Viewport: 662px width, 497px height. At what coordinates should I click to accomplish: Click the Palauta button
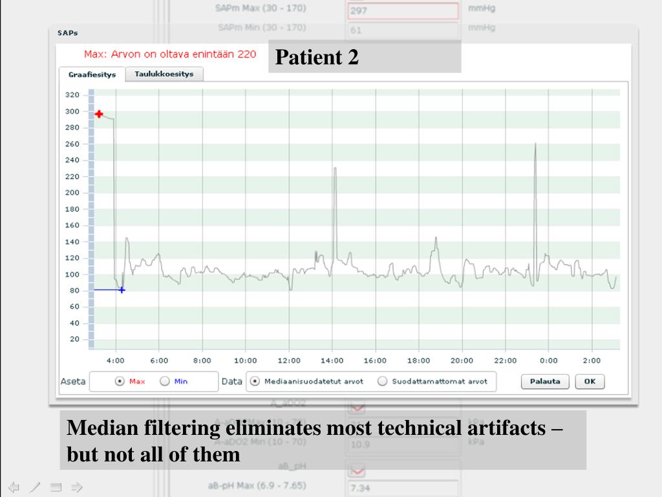(x=545, y=381)
